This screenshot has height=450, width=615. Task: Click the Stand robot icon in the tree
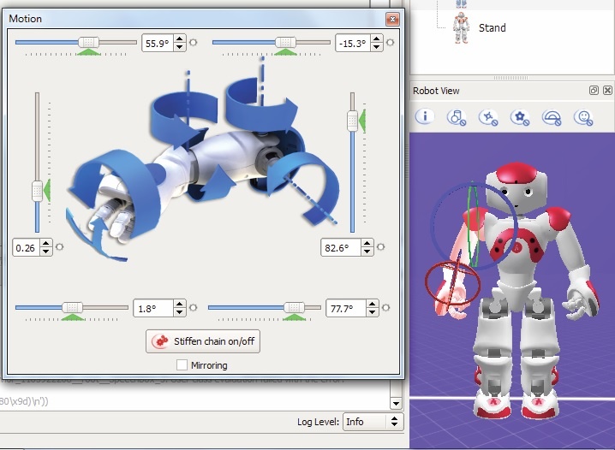462,28
